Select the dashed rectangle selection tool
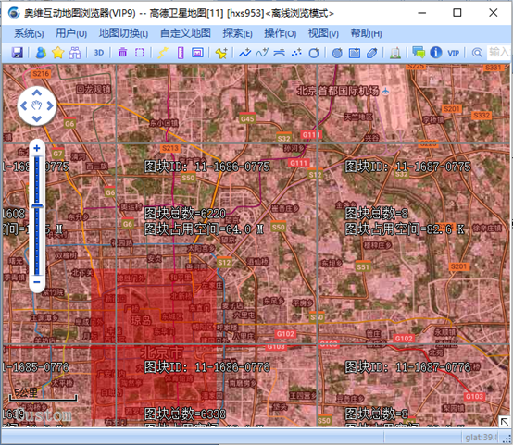The image size is (513, 445). click(x=140, y=53)
